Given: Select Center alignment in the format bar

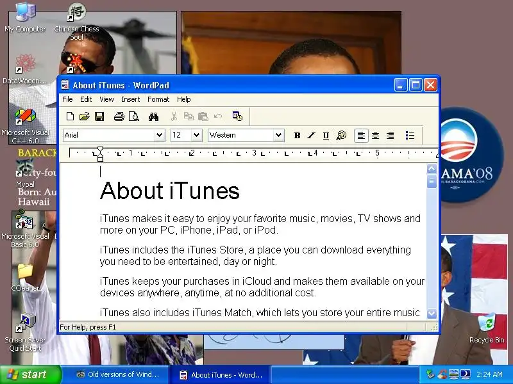Looking at the screenshot, I should pyautogui.click(x=376, y=135).
